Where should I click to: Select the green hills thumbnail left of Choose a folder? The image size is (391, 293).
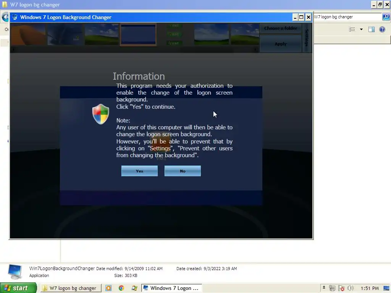point(245,34)
